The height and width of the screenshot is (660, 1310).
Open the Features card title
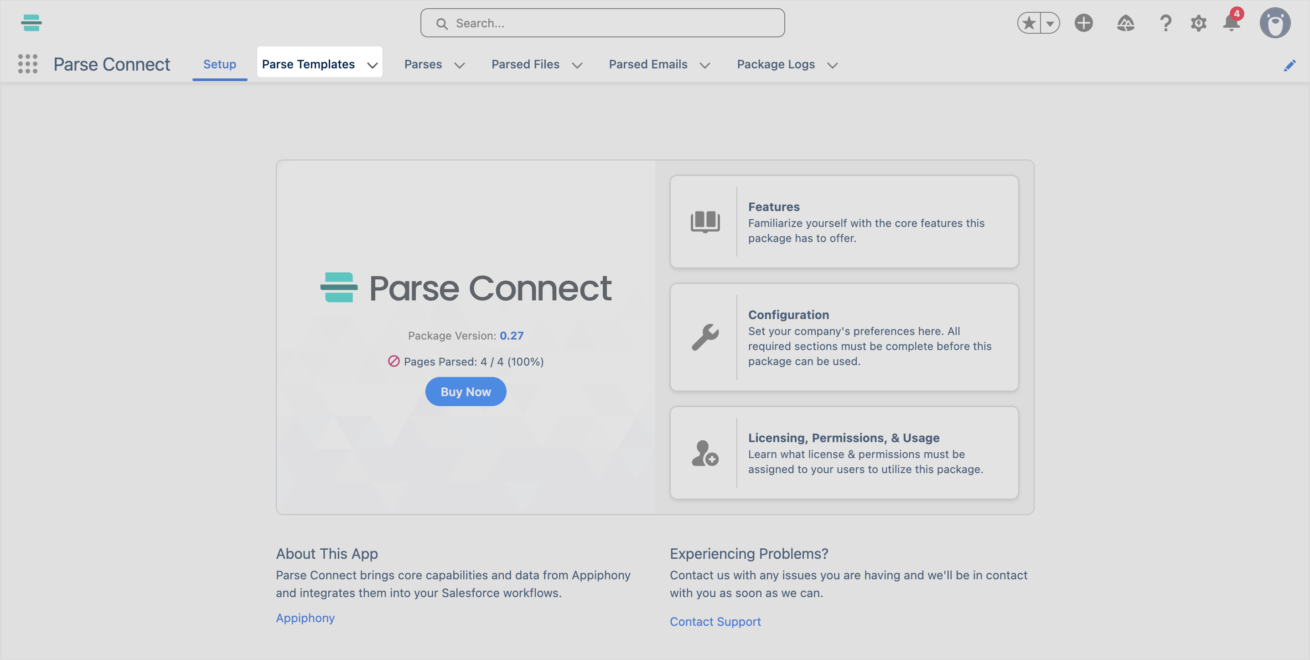[x=773, y=206]
